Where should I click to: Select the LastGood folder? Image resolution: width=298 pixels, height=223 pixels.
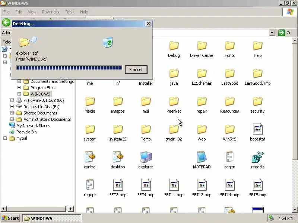coord(229,77)
